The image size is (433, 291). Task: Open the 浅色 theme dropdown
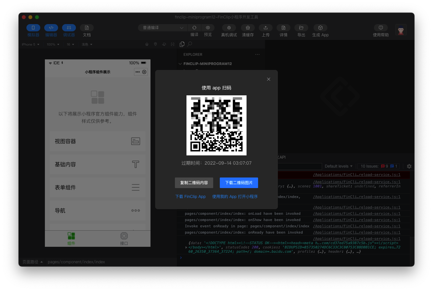pyautogui.click(x=87, y=45)
